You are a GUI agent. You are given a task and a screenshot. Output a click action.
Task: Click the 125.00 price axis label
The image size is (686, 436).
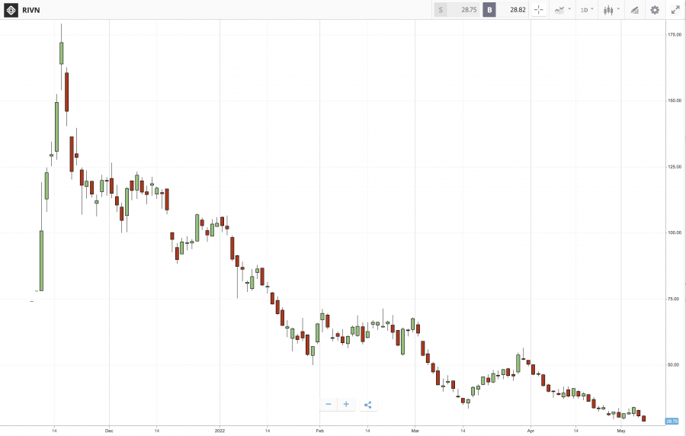tap(675, 167)
